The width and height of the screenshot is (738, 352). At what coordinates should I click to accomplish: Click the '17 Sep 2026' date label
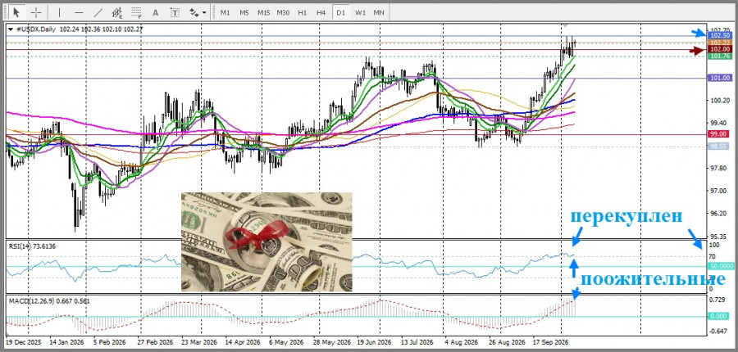click(551, 342)
